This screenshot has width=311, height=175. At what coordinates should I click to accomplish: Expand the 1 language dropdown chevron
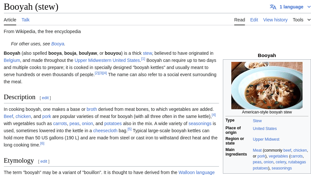tap(309, 7)
